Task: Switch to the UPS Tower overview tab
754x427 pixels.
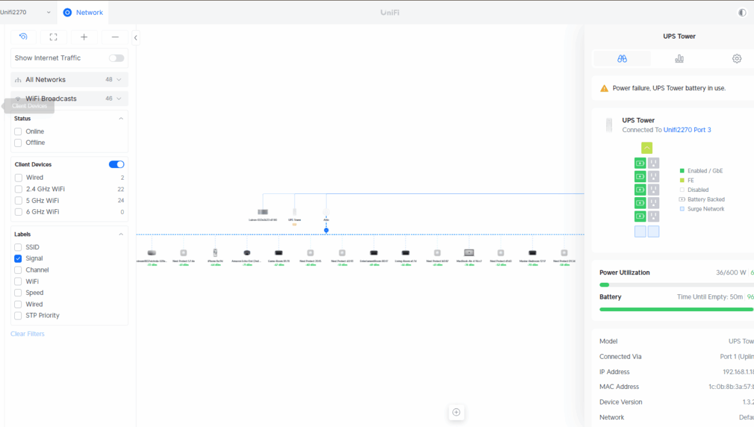Action: click(x=621, y=59)
